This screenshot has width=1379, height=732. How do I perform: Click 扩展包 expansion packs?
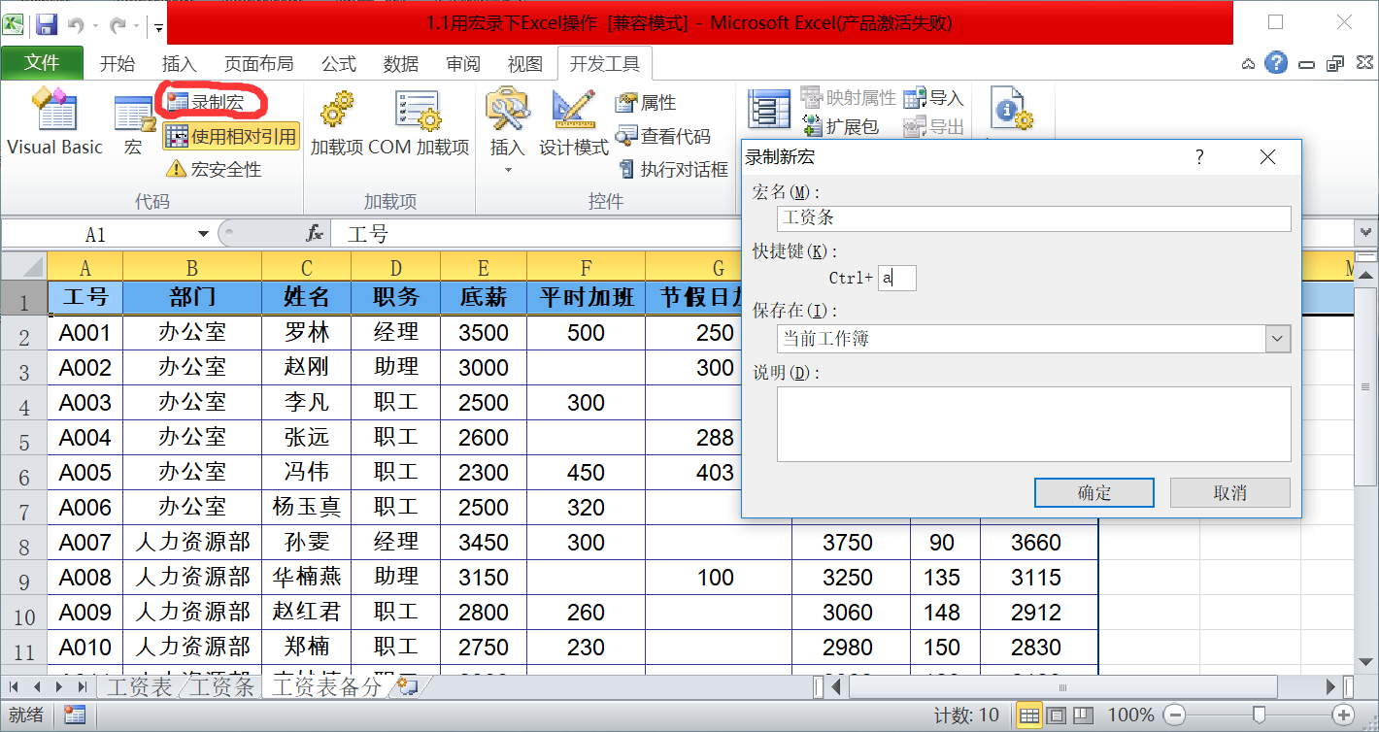coord(841,125)
